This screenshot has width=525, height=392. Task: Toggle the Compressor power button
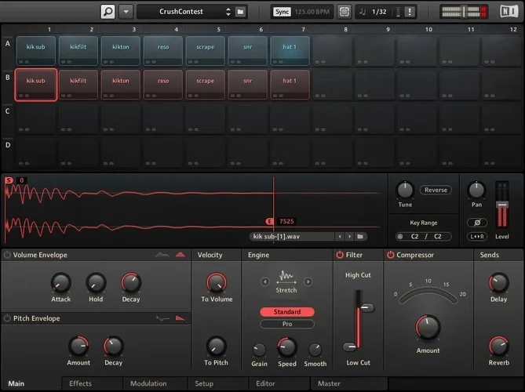click(390, 255)
